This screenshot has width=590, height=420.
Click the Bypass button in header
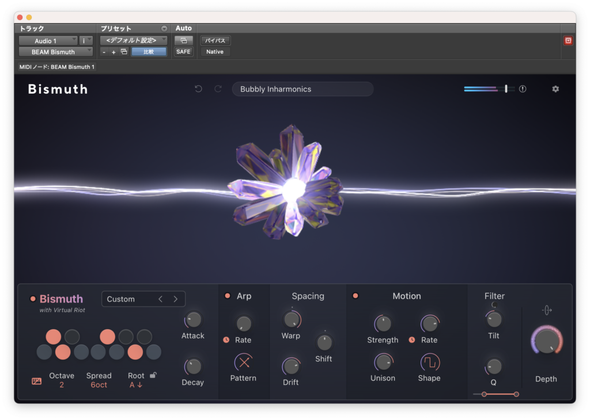click(215, 41)
